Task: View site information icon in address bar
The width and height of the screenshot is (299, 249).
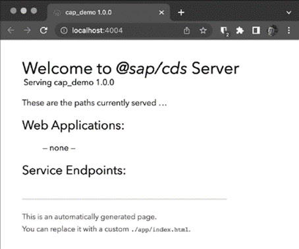Action: click(64, 30)
